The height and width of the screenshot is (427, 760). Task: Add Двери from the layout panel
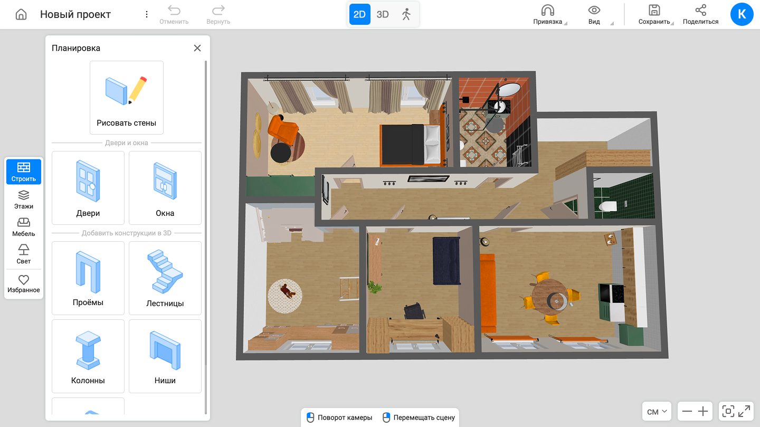point(88,188)
